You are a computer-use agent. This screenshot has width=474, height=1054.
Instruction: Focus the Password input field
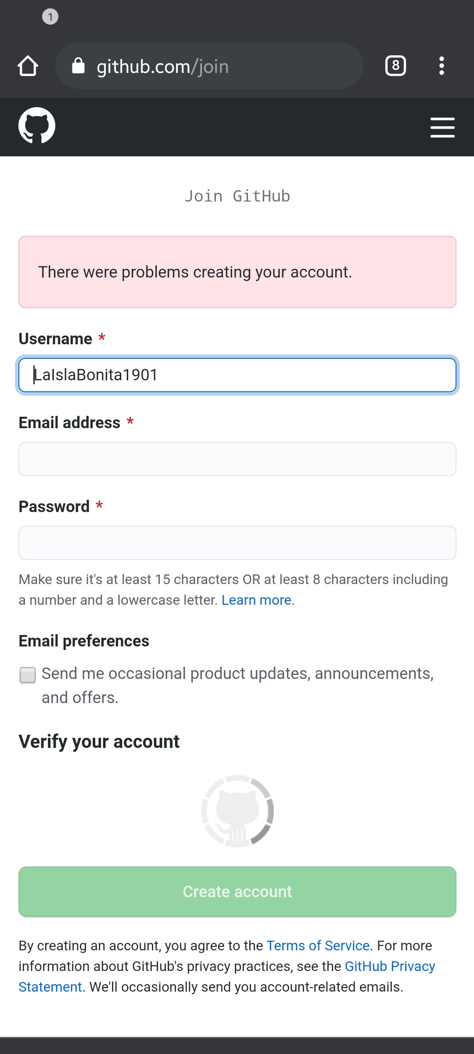click(237, 543)
